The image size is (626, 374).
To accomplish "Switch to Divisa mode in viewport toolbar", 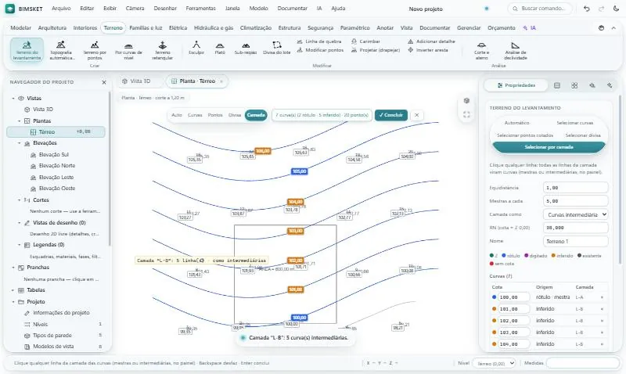I will coord(235,115).
